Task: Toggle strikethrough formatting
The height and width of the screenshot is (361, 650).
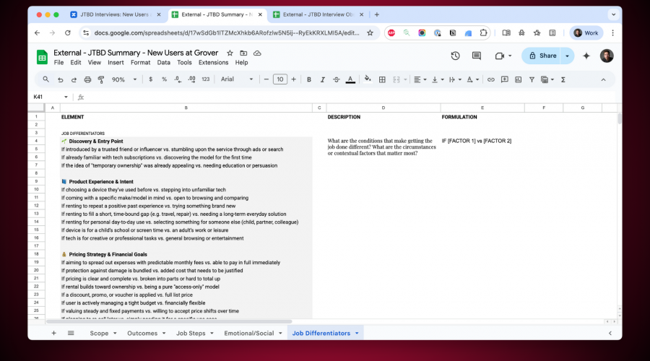Action: pos(337,79)
